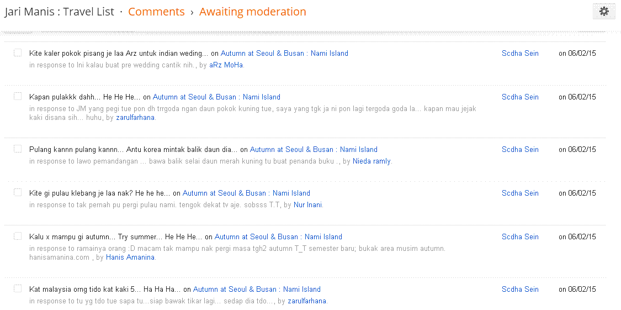Viewport: 621px width, 310px height.
Task: Check box next to "Kat malaysia orng tido" comment
Action: 18,288
